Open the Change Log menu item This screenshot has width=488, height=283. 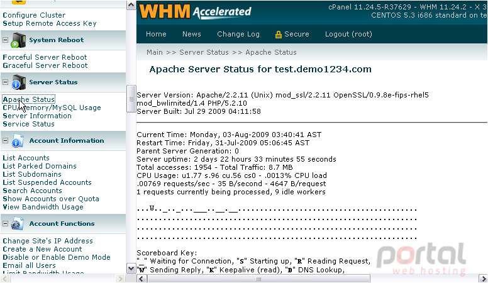238,34
